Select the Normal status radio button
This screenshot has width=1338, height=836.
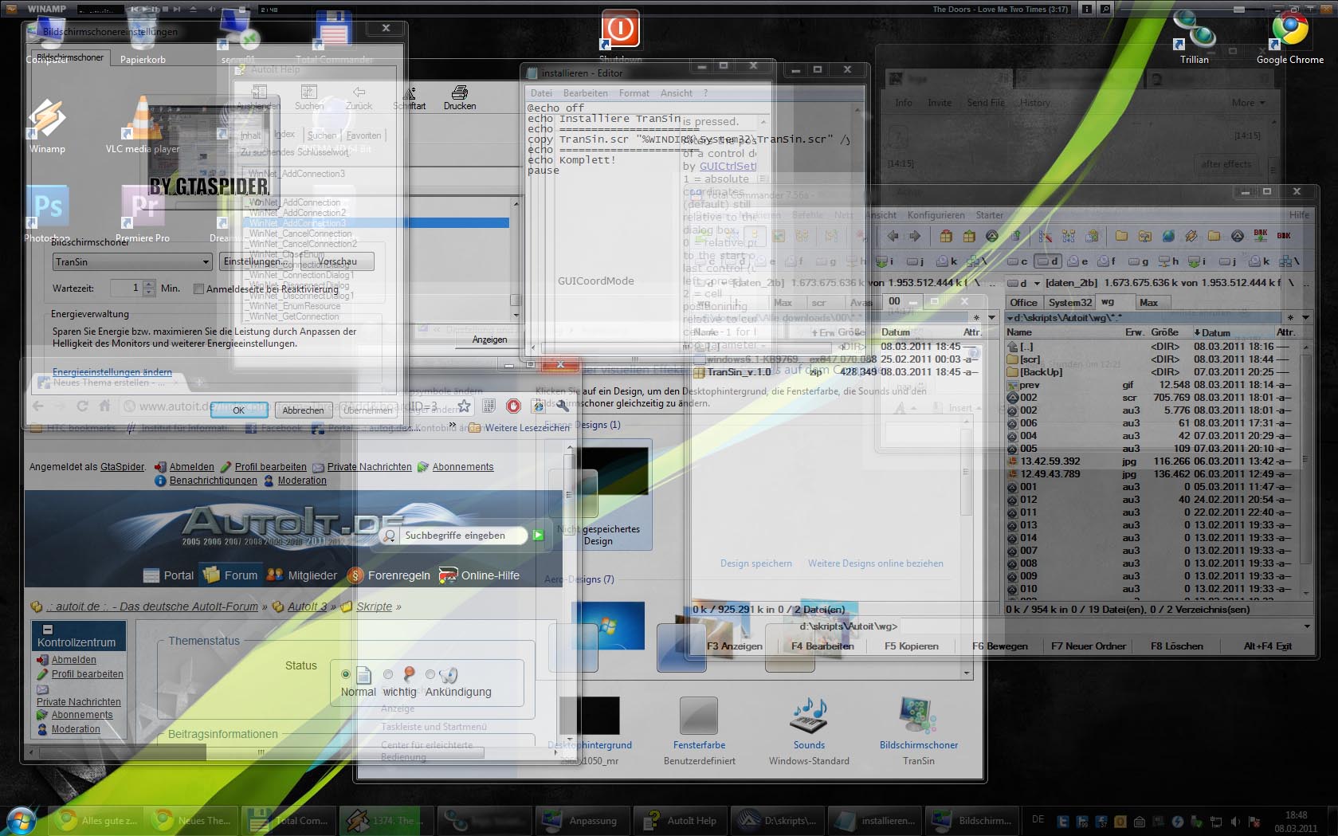(x=346, y=674)
